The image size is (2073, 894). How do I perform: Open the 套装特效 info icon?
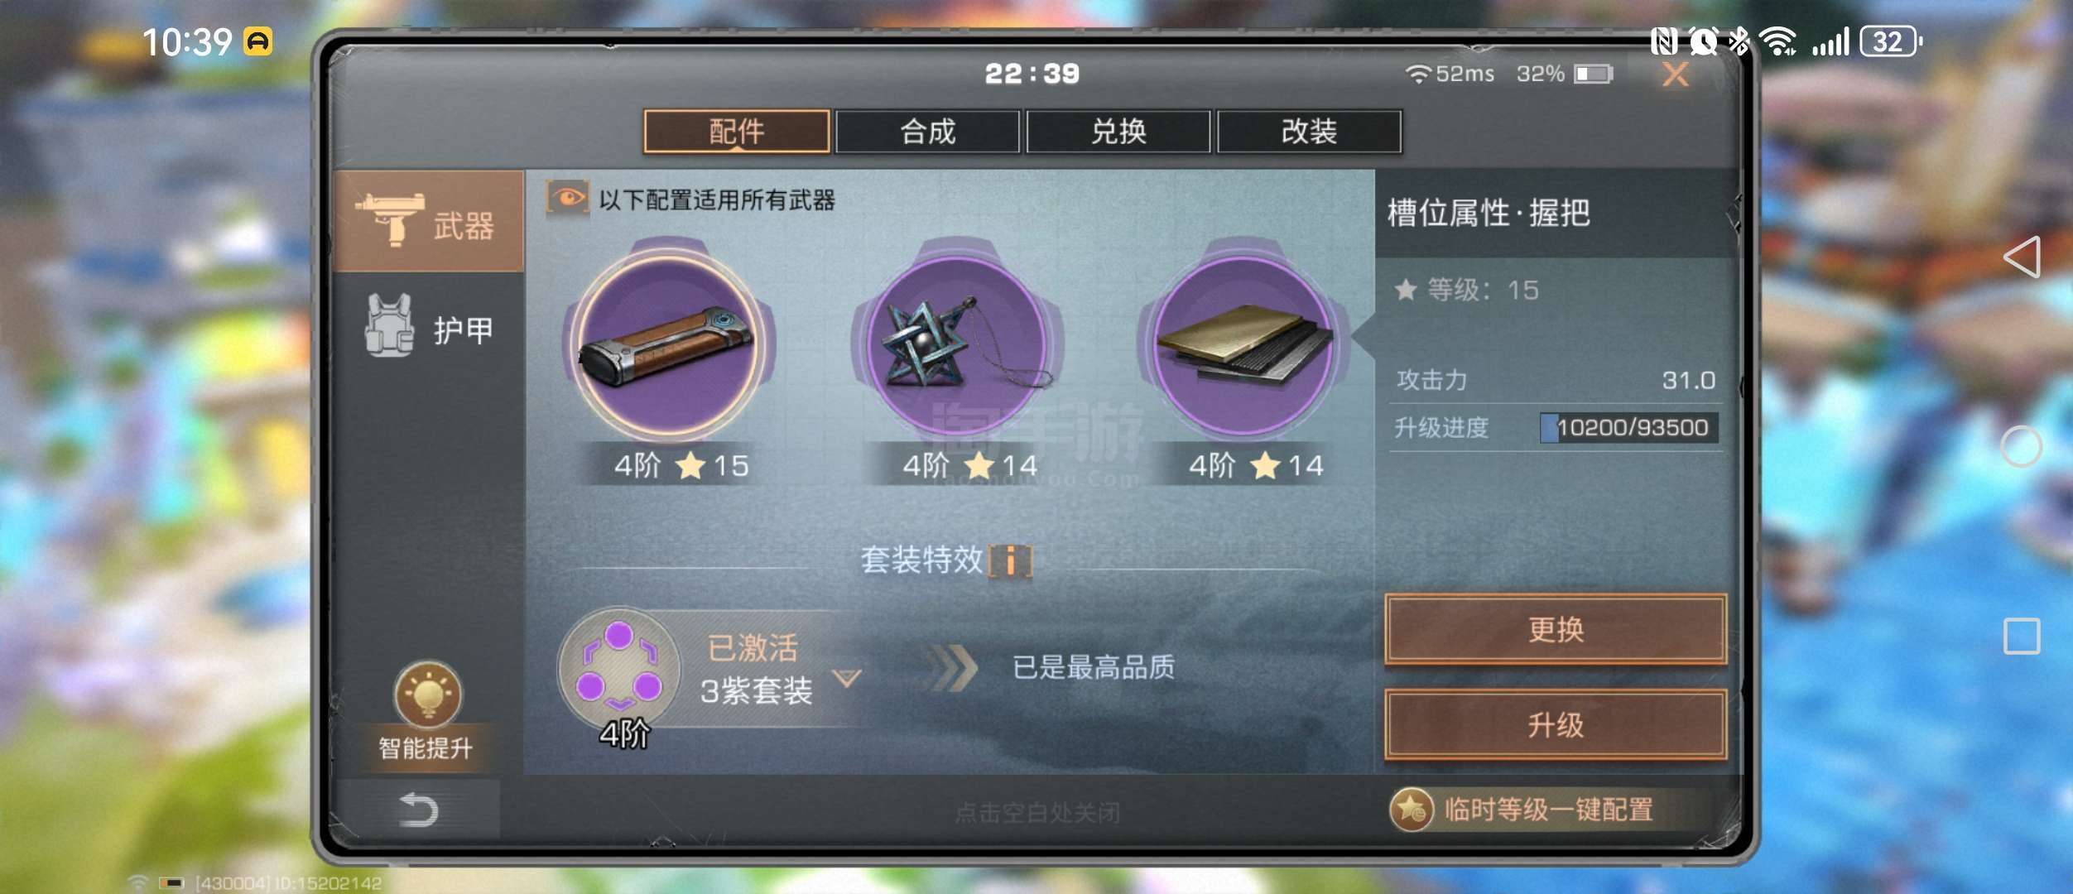(1010, 561)
